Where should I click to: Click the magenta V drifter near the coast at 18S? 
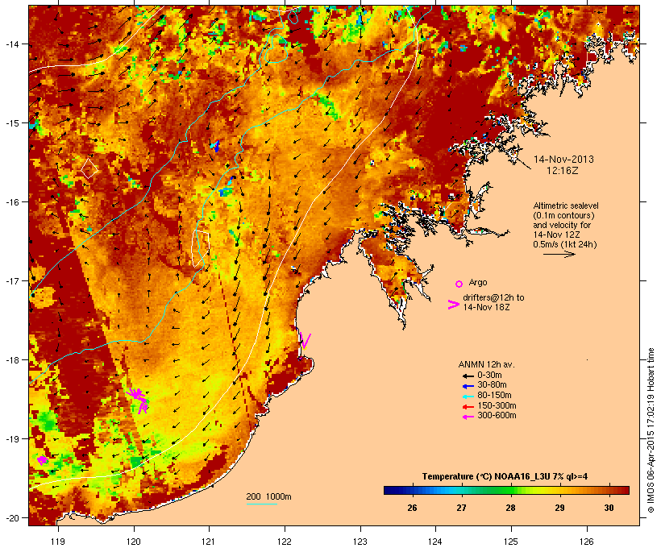click(306, 341)
